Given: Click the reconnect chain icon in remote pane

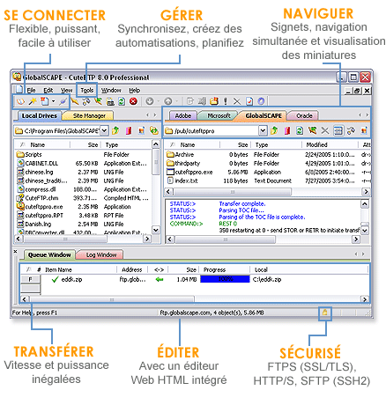Looking at the screenshot, I should pos(351,130).
